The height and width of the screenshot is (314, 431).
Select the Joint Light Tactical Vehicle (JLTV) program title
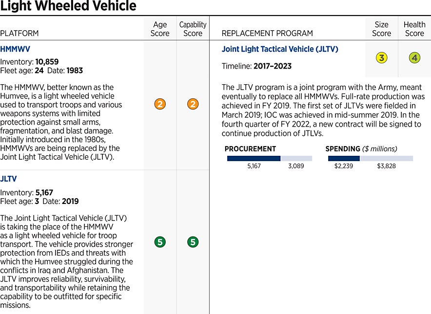tap(279, 49)
